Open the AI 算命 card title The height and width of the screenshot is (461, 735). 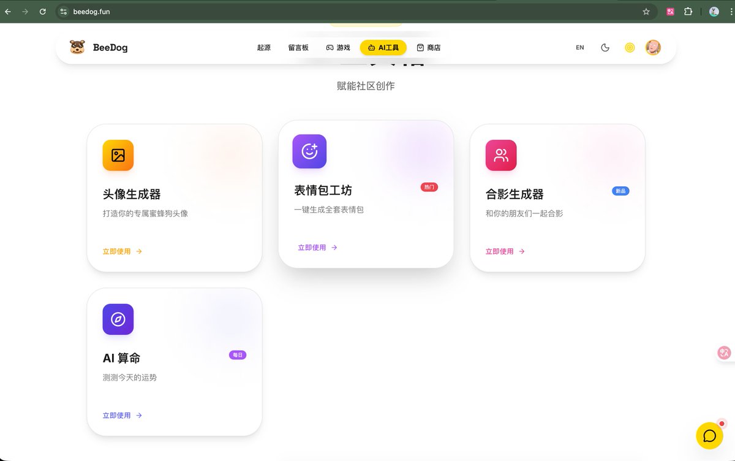click(122, 358)
